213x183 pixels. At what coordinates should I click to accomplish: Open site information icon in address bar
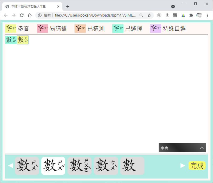(40, 15)
